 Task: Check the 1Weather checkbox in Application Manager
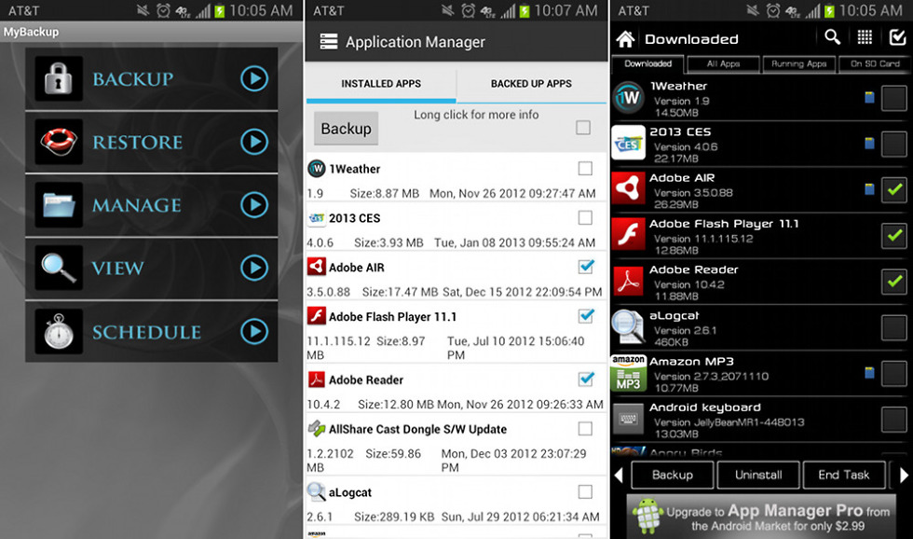tap(585, 169)
